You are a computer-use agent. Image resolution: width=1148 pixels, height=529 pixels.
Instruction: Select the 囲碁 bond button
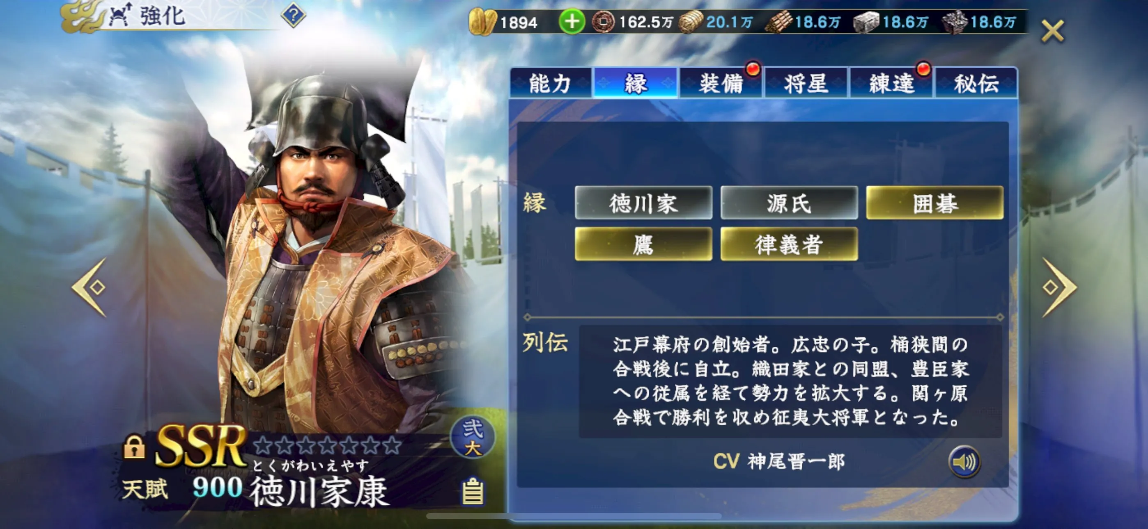[x=935, y=203]
